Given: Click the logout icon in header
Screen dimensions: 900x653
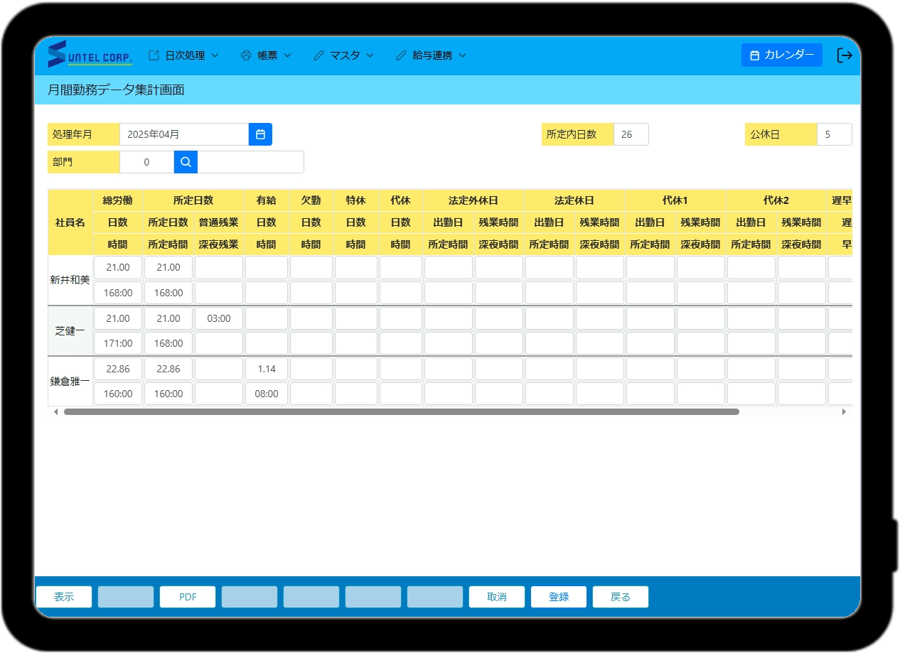Looking at the screenshot, I should tap(844, 55).
